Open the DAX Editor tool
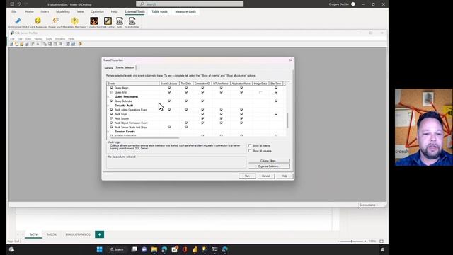This screenshot has height=255, width=453. 108,23
